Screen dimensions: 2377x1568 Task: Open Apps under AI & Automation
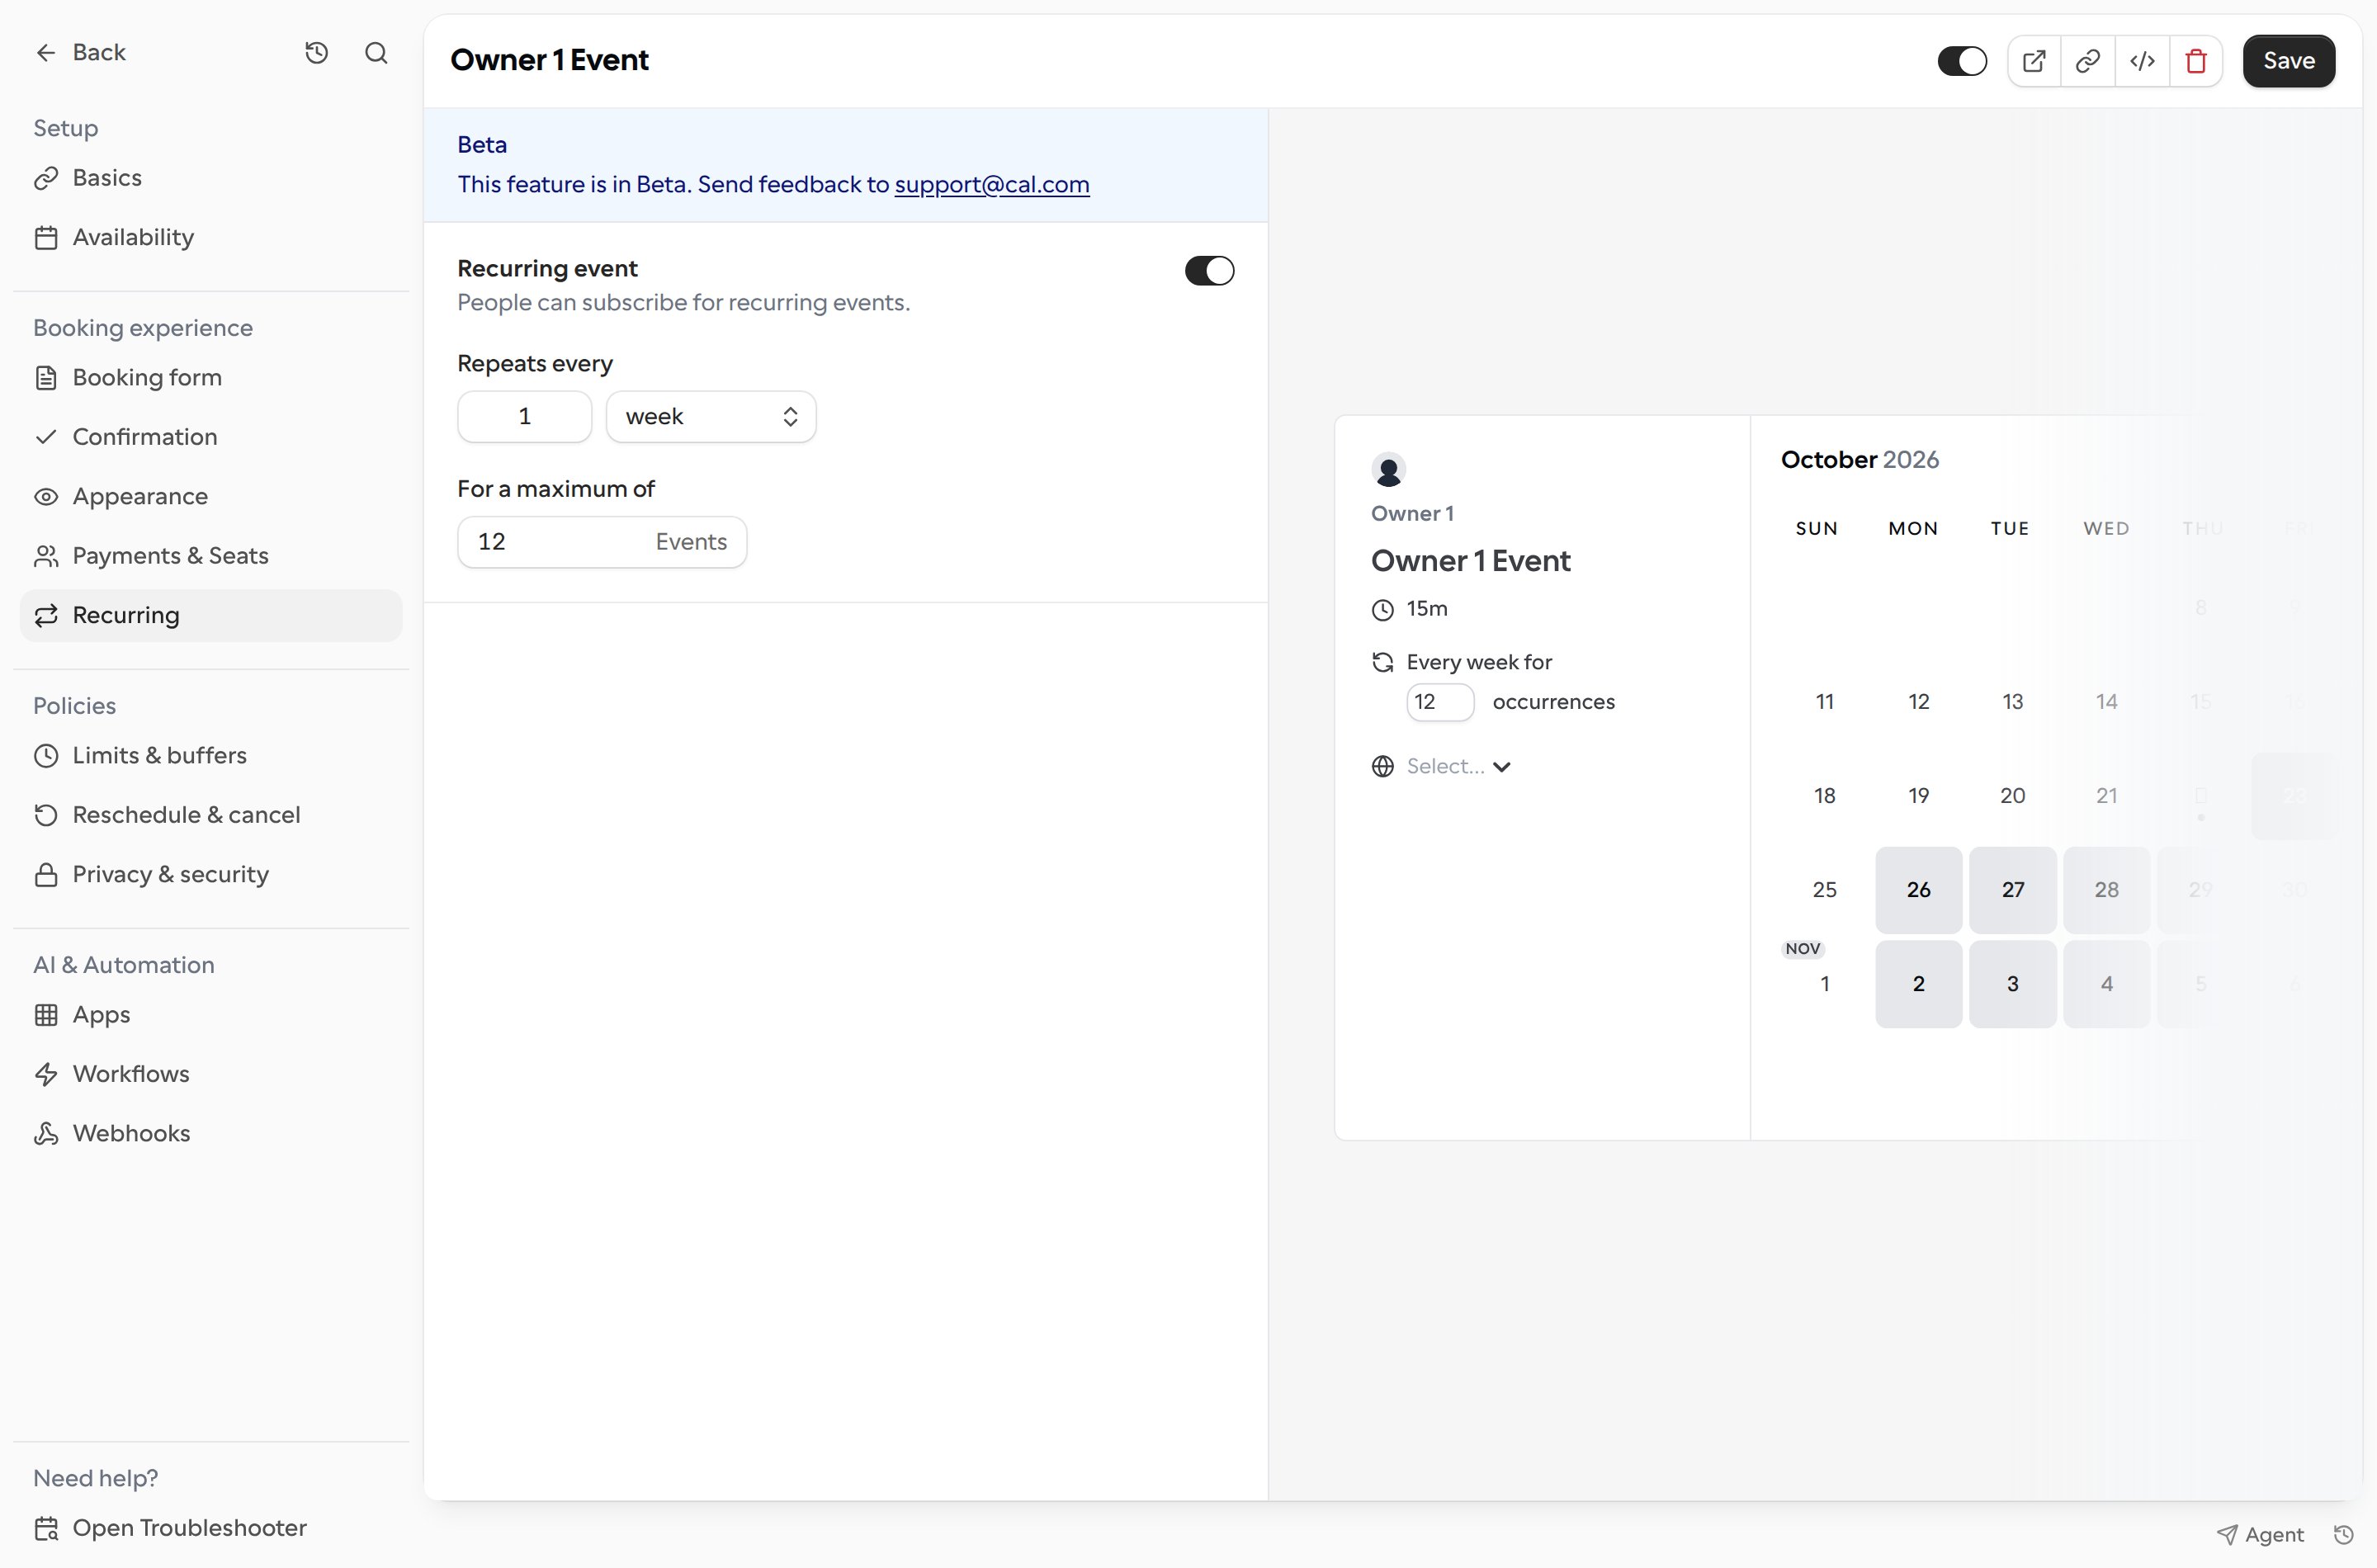(211, 1015)
